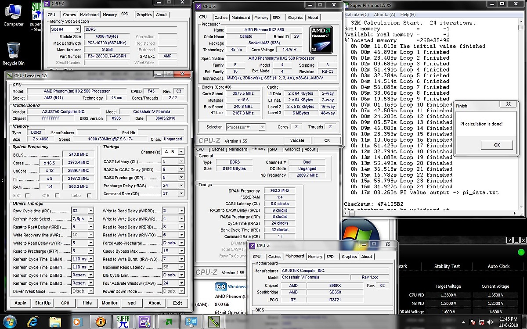Open the Help(H) menu in Super PI
This screenshot has height=329, width=527.
[408, 14]
